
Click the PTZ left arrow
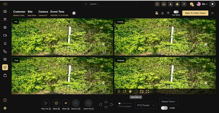(100, 105)
